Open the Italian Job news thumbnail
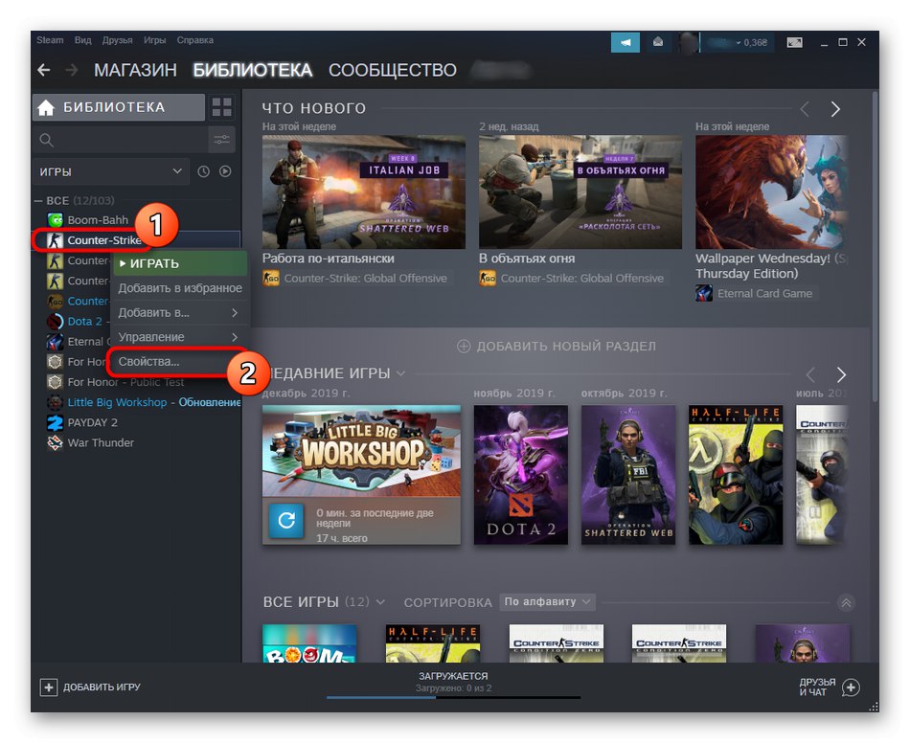 [364, 192]
